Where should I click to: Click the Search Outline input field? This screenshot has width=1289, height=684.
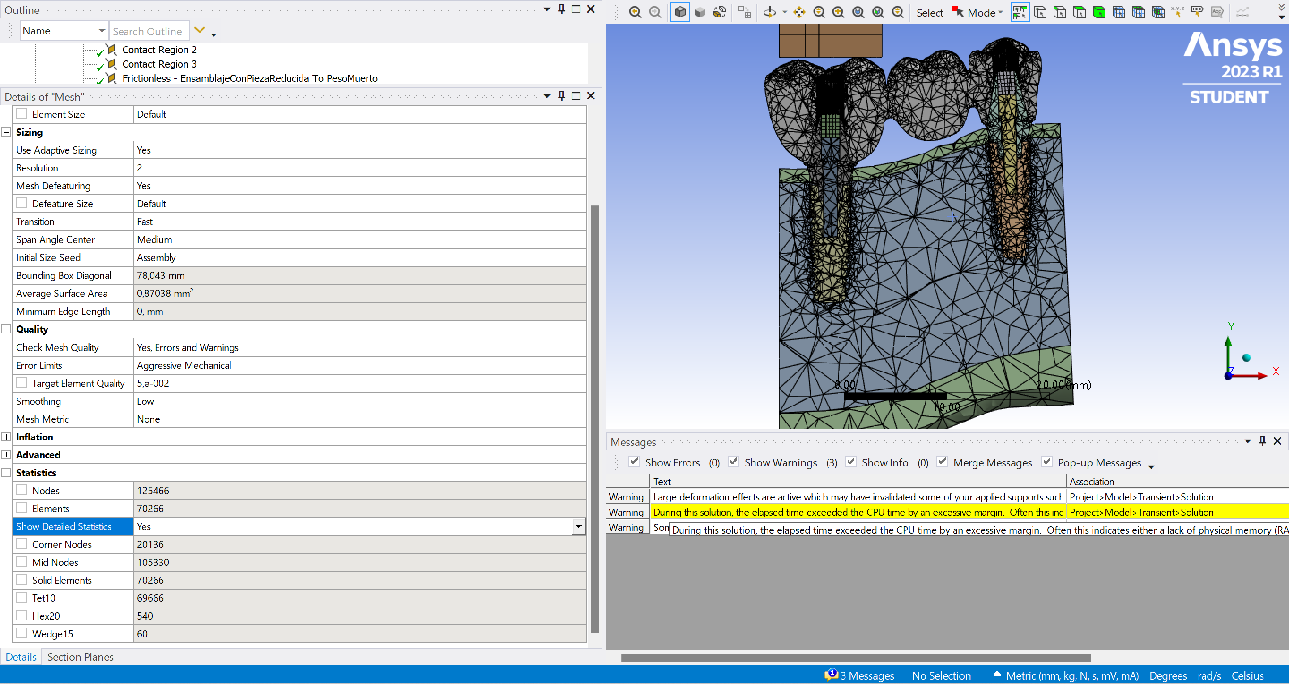pos(149,31)
